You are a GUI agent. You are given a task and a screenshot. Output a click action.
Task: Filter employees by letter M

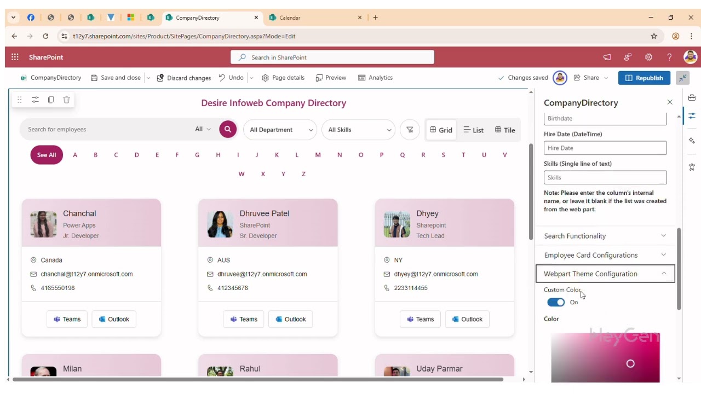click(318, 155)
